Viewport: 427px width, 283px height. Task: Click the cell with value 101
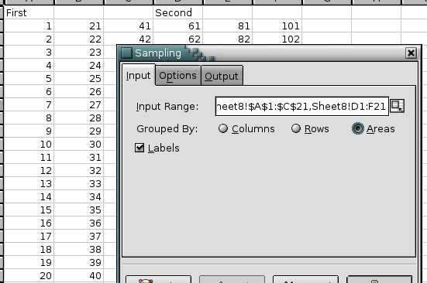click(x=277, y=26)
